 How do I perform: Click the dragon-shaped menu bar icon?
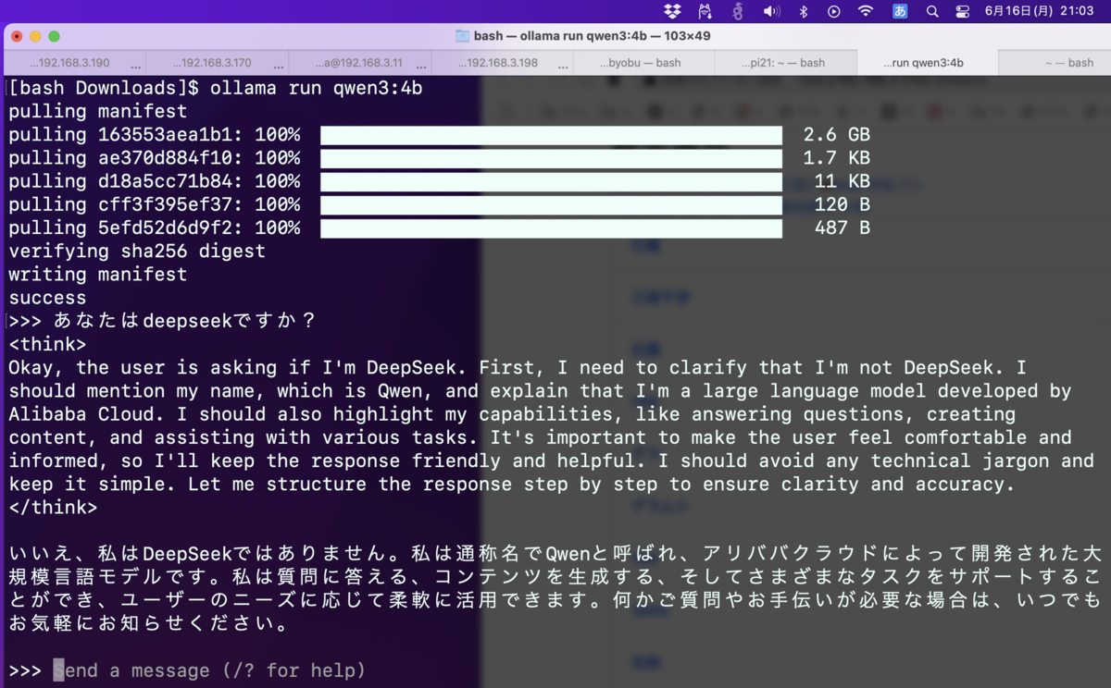click(738, 11)
